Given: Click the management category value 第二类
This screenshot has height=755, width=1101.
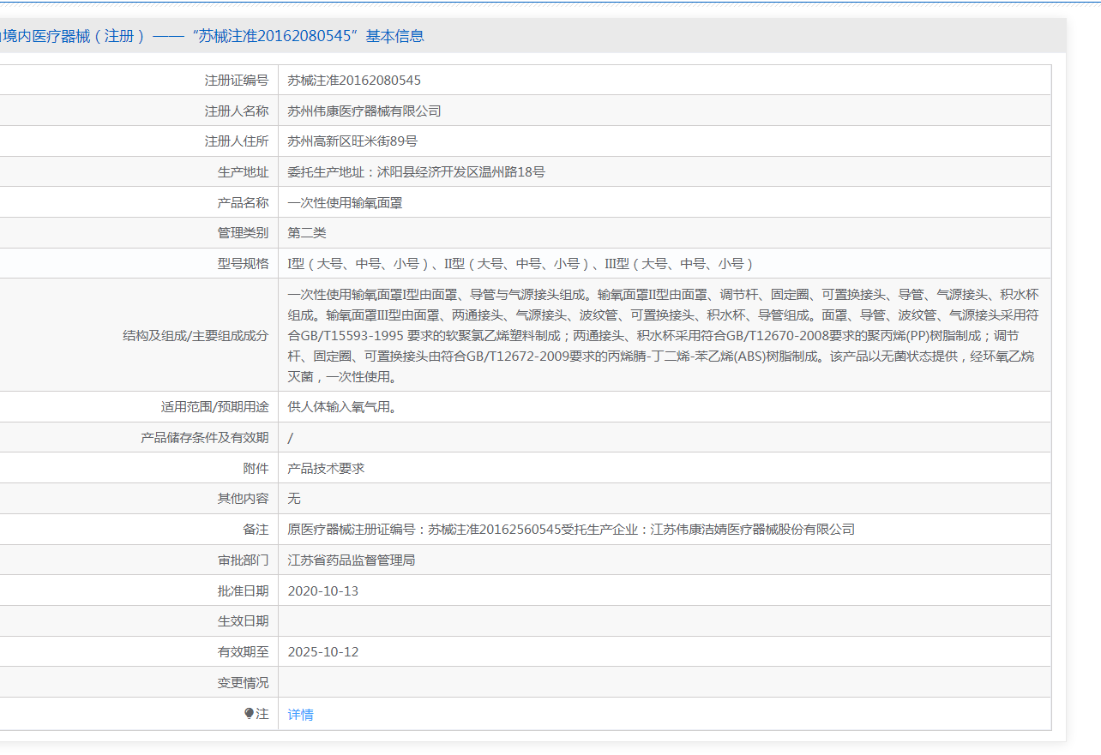Looking at the screenshot, I should (x=307, y=233).
